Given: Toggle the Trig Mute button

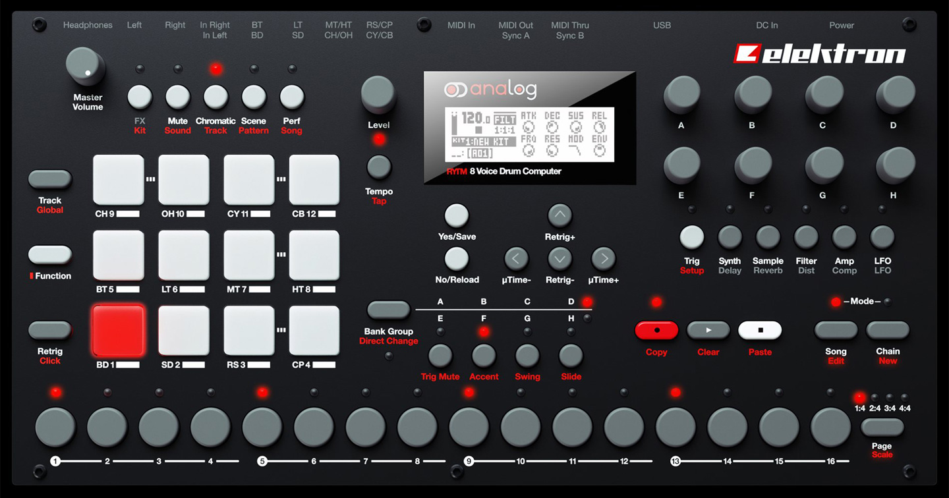Looking at the screenshot, I should click(440, 356).
